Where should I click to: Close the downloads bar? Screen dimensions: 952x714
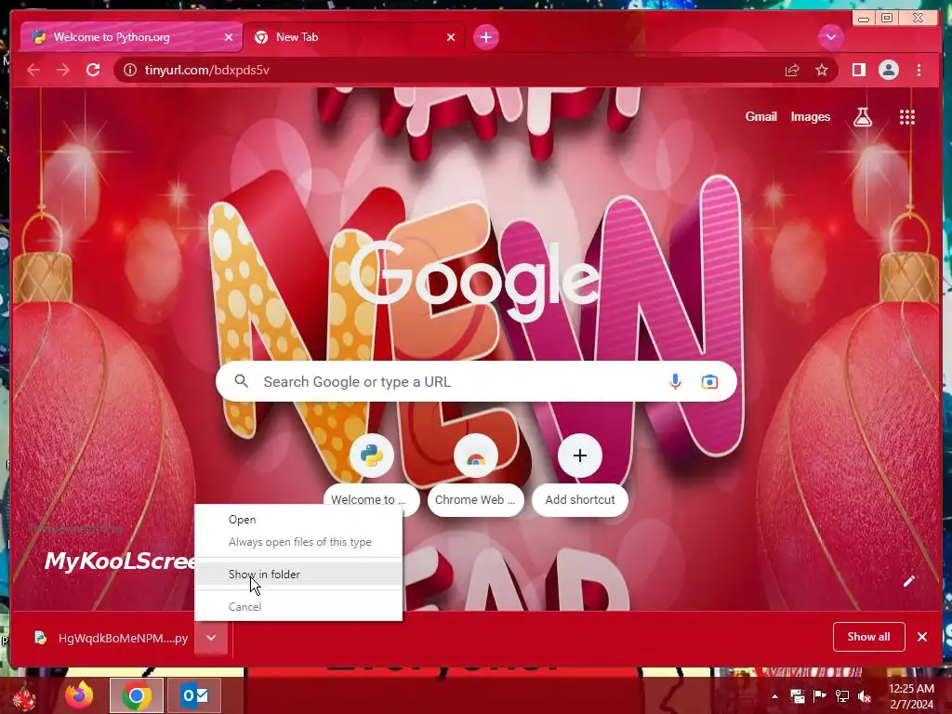click(922, 637)
